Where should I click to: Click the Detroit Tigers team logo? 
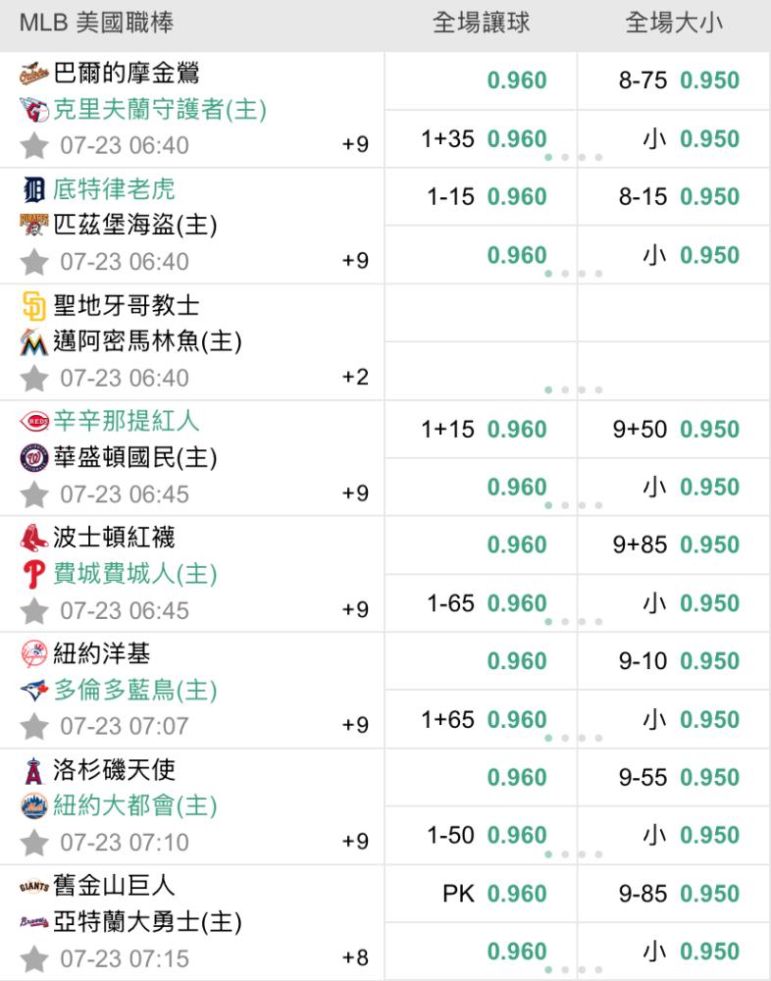[x=33, y=189]
